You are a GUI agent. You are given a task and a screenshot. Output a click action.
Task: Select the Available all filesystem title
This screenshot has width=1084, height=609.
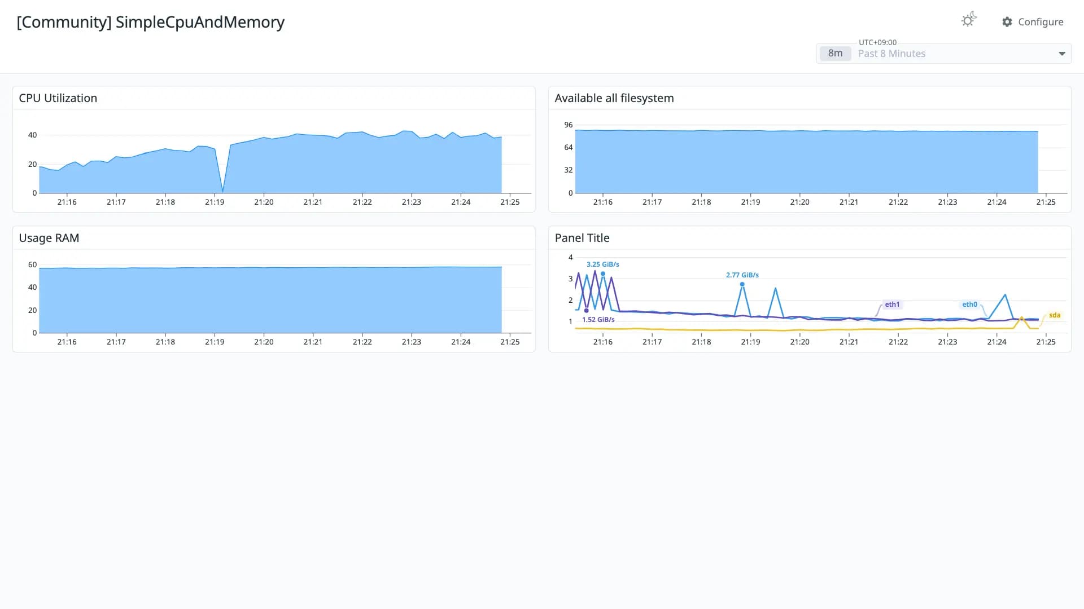tap(614, 98)
